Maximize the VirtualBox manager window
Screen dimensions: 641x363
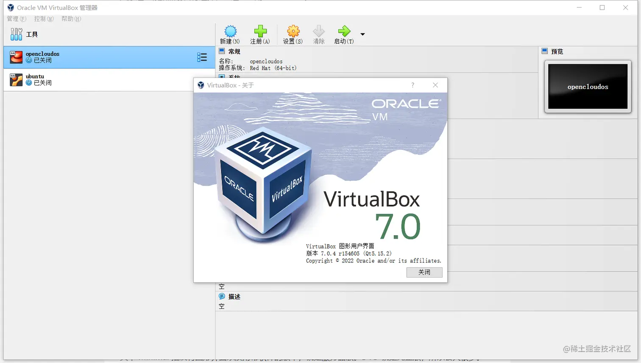[602, 8]
